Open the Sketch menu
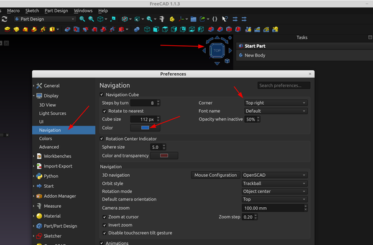Image resolution: width=373 pixels, height=245 pixels. point(32,11)
